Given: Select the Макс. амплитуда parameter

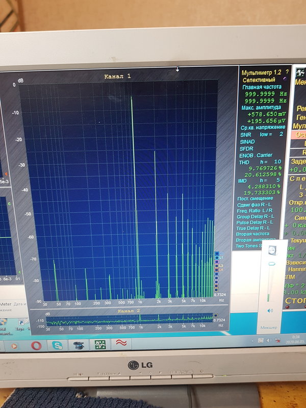Looking at the screenshot, I should tap(261, 107).
